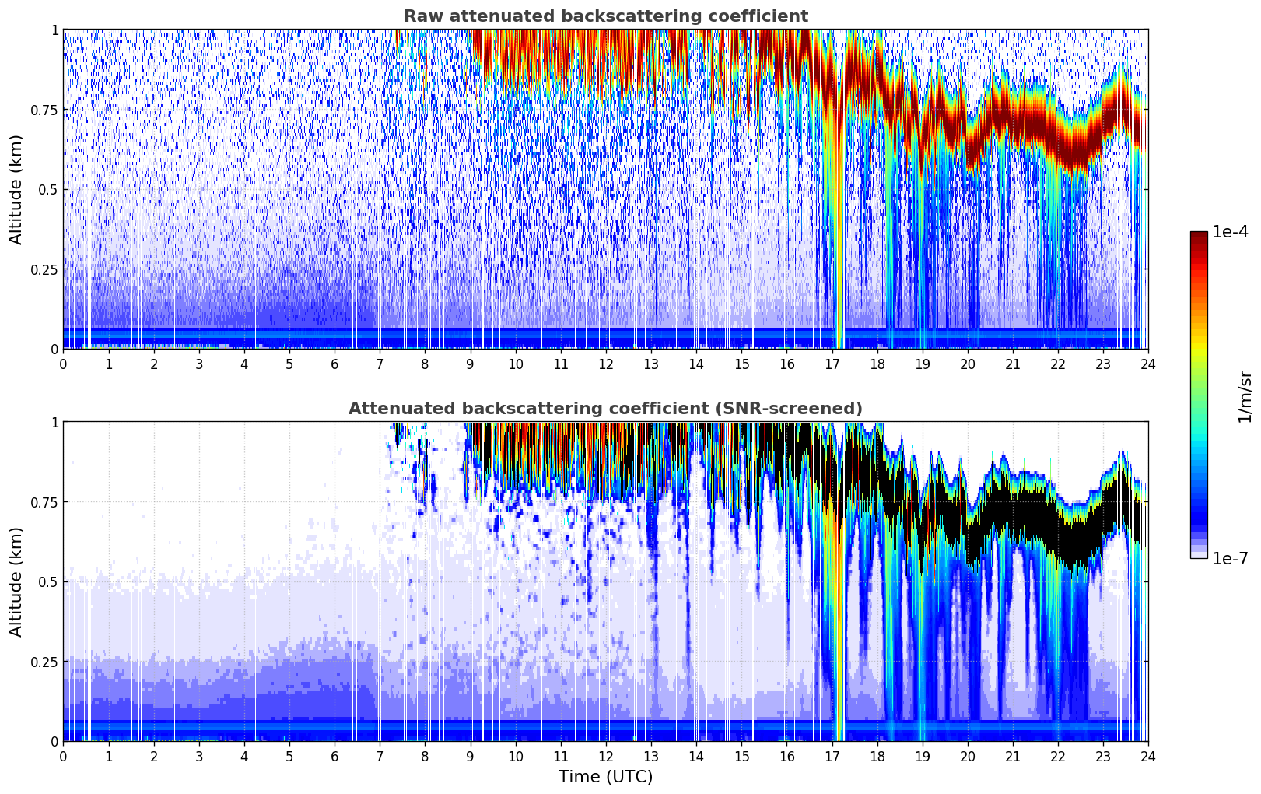
Task: Click the "5" time tick under the SNR-screened plot
Action: click(x=289, y=756)
